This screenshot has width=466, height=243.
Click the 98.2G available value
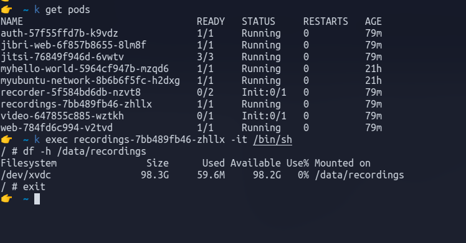click(x=267, y=175)
